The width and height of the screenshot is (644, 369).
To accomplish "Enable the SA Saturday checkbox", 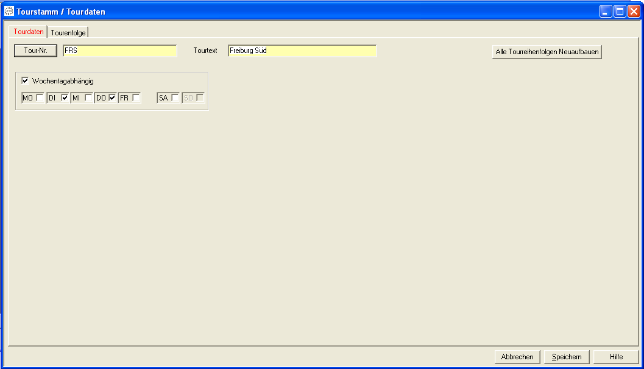I will pos(175,97).
